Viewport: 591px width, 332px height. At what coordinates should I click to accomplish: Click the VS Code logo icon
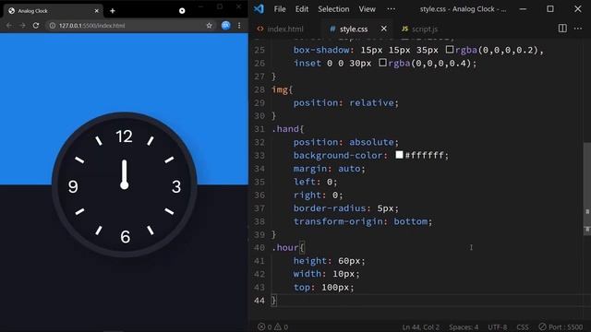[259, 9]
